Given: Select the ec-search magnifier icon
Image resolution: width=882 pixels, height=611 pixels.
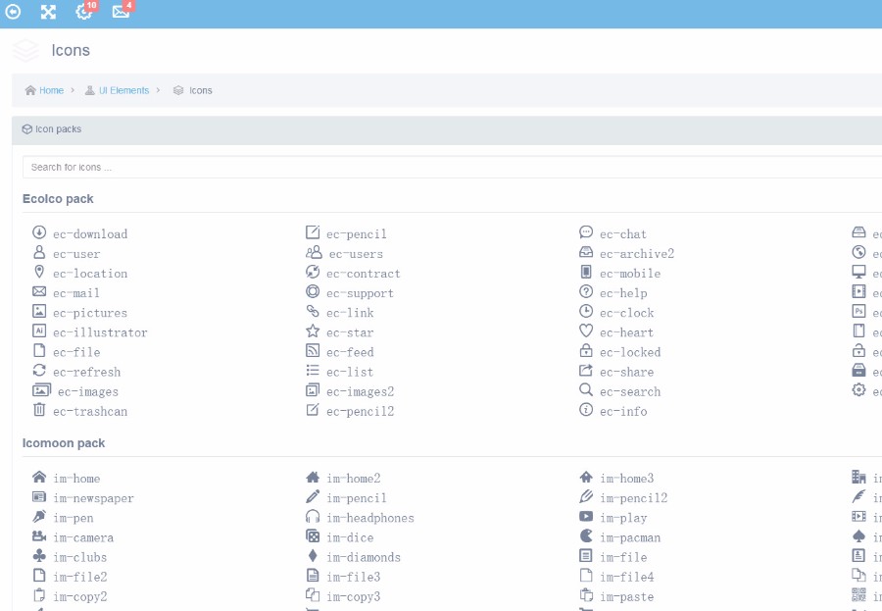Looking at the screenshot, I should [586, 389].
